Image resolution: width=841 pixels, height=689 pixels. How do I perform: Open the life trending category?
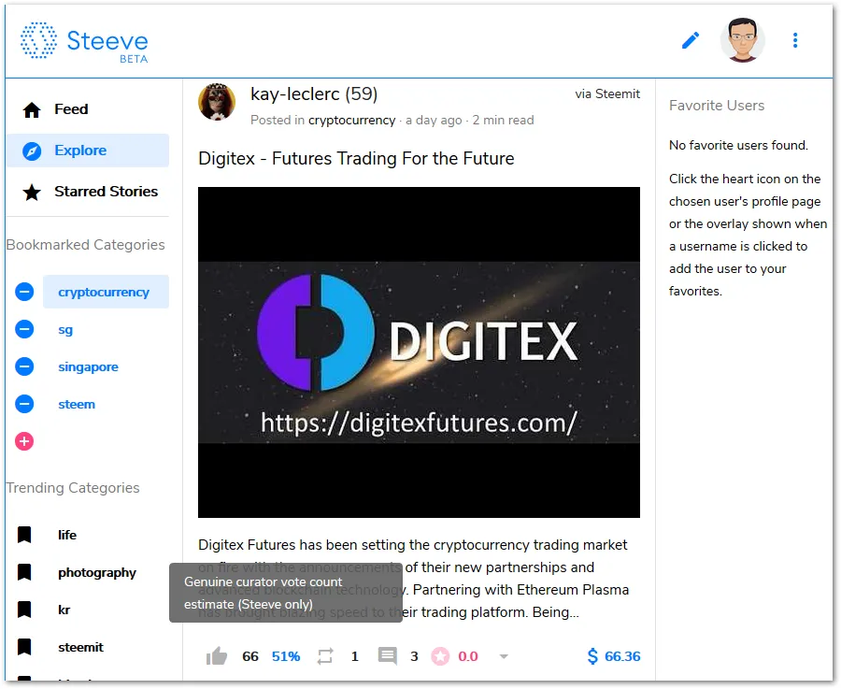67,535
